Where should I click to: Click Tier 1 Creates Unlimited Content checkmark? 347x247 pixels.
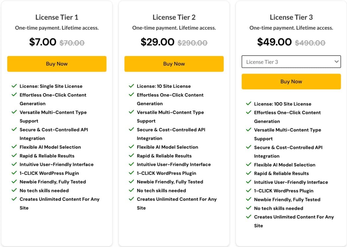pos(14,199)
